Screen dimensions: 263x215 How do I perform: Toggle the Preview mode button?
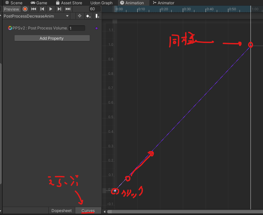(12, 9)
